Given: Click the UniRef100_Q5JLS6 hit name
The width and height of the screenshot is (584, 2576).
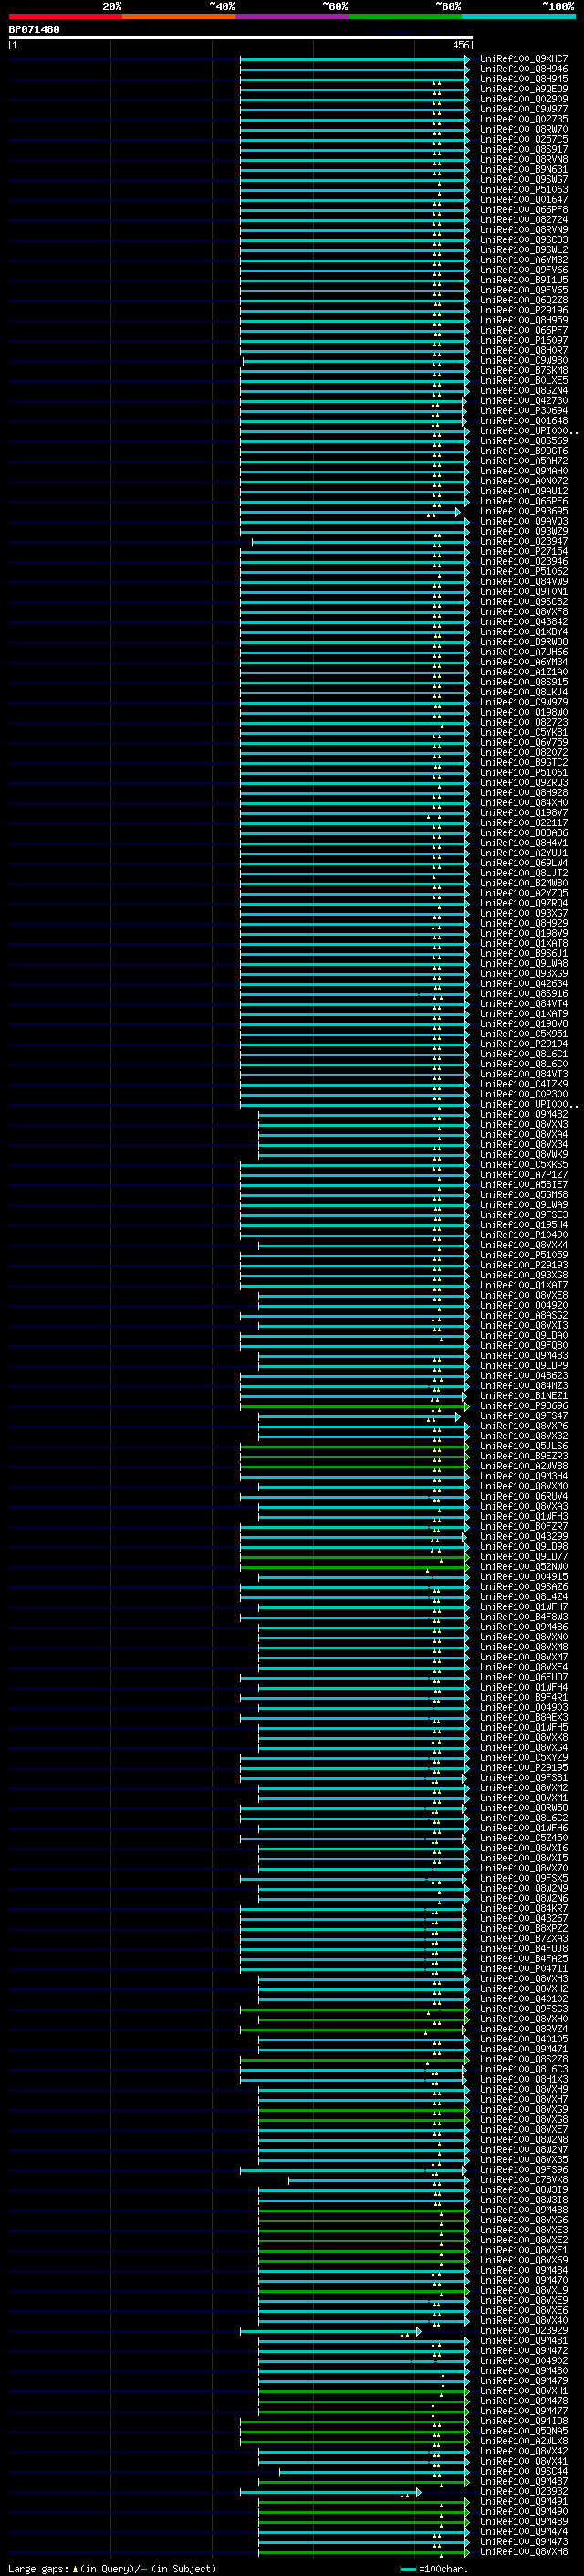Looking at the screenshot, I should [524, 1446].
